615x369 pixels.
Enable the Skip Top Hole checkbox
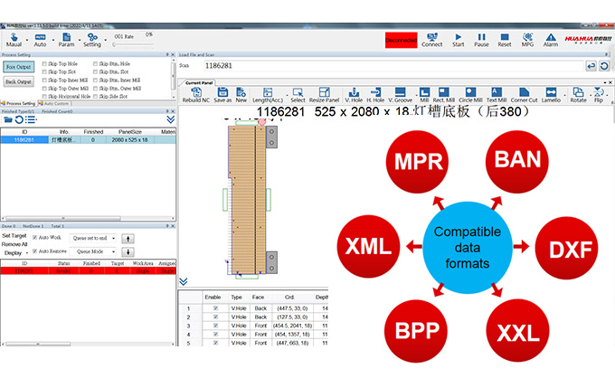point(45,62)
